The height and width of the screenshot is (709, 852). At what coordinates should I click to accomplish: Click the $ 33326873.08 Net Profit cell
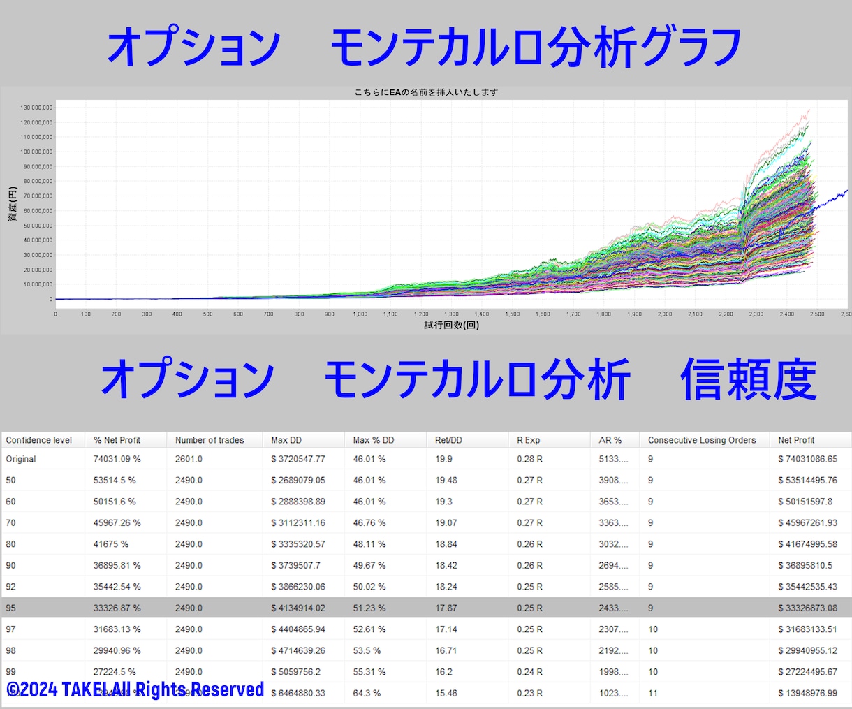(808, 608)
